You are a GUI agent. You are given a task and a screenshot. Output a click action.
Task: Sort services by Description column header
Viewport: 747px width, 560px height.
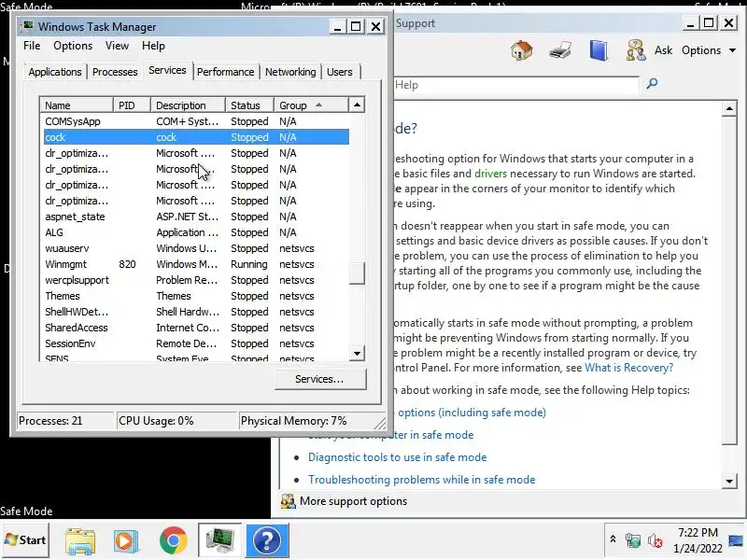tap(188, 105)
